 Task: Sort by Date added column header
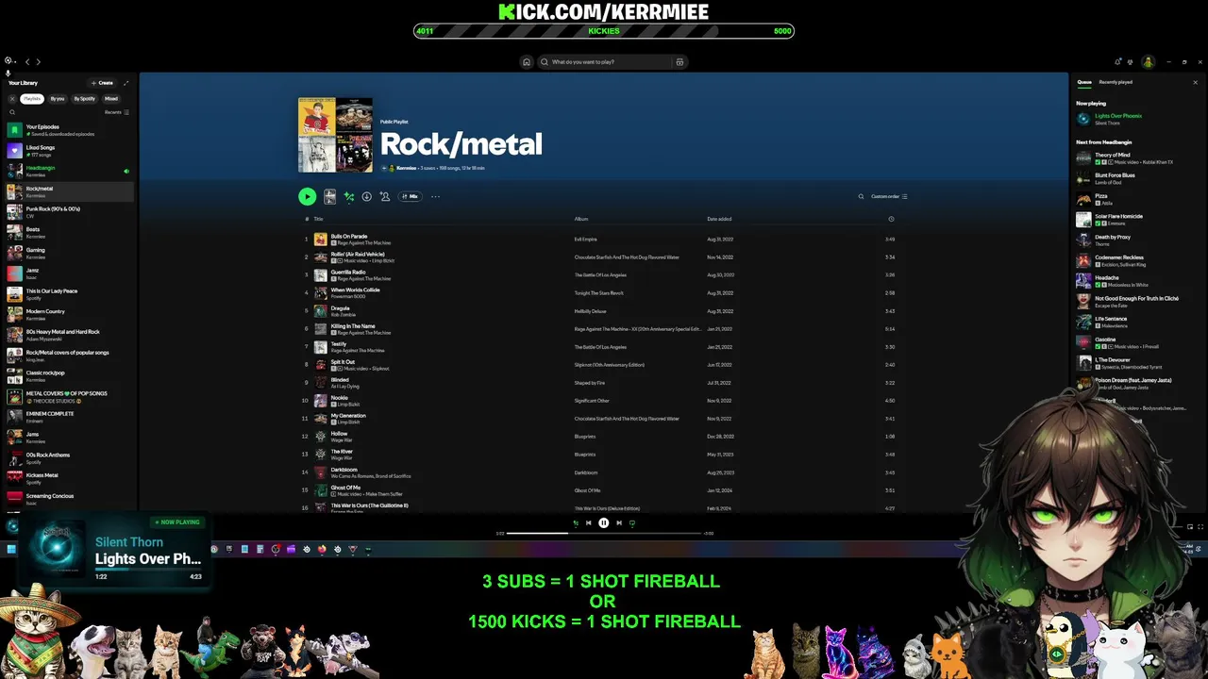coord(719,219)
